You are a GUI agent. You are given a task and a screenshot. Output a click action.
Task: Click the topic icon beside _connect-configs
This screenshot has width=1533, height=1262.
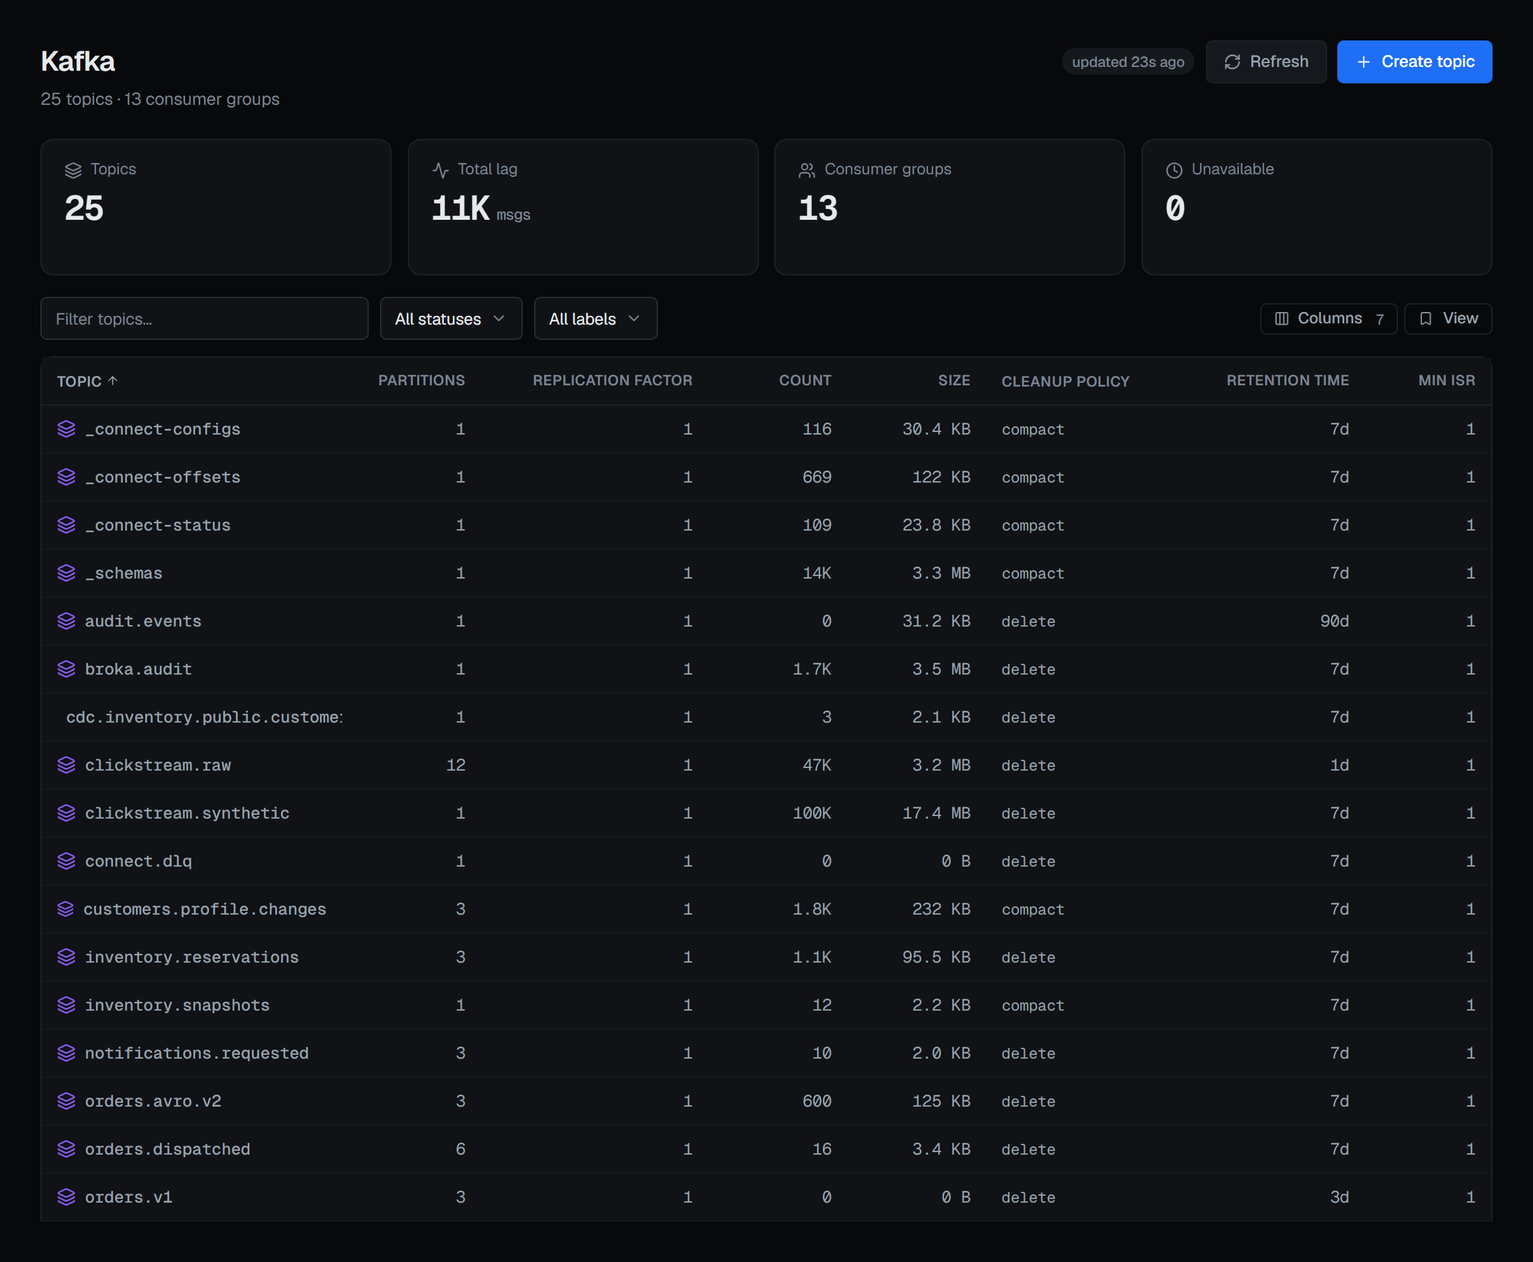click(x=66, y=429)
